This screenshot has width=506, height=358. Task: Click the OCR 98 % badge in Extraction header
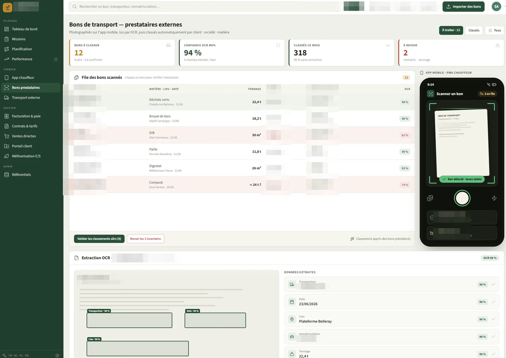[x=490, y=258]
